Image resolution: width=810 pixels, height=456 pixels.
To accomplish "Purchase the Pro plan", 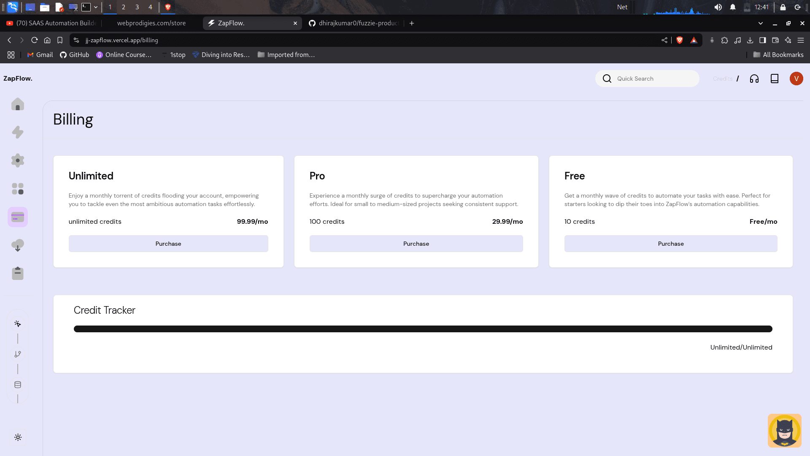I will [416, 244].
